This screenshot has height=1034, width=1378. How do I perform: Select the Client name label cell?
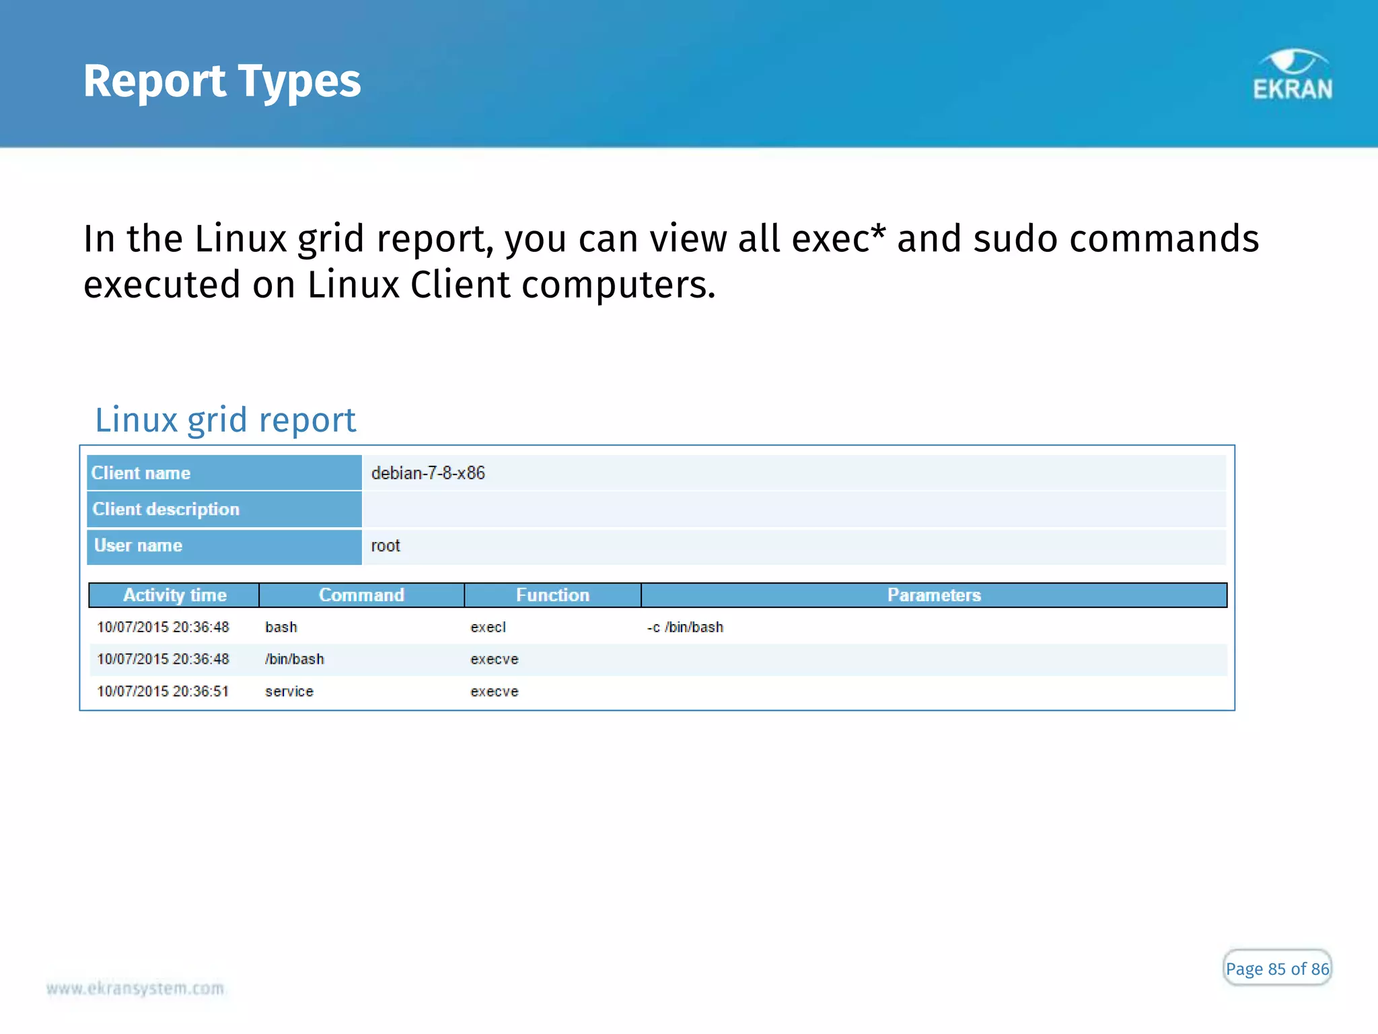(x=224, y=473)
